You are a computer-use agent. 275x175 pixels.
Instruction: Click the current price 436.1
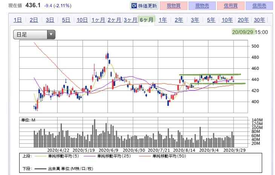click(33, 5)
